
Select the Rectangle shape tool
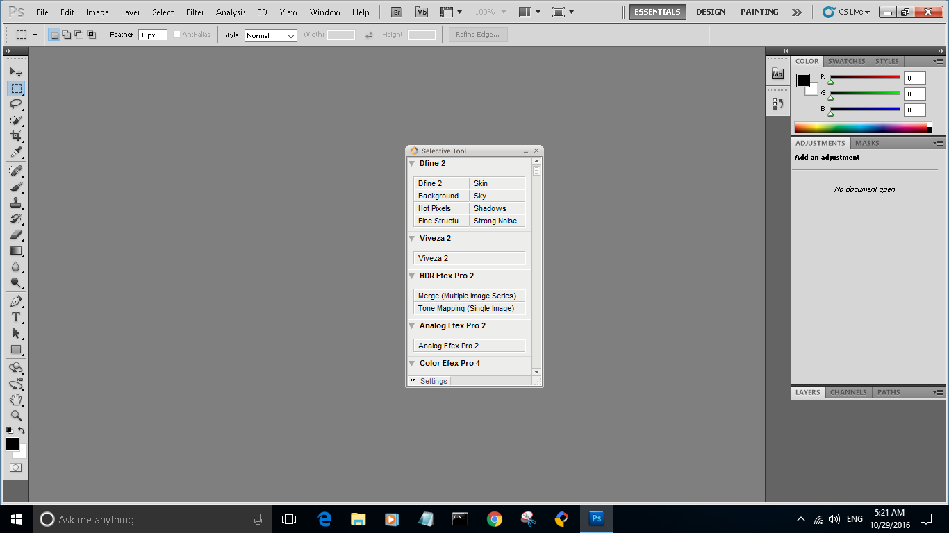[16, 349]
